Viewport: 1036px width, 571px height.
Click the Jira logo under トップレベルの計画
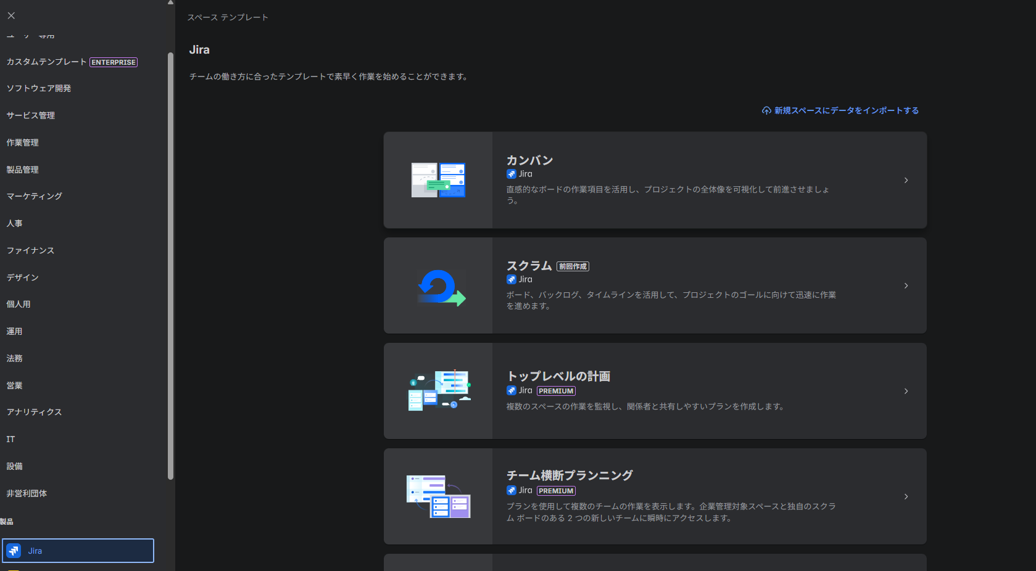pyautogui.click(x=511, y=390)
